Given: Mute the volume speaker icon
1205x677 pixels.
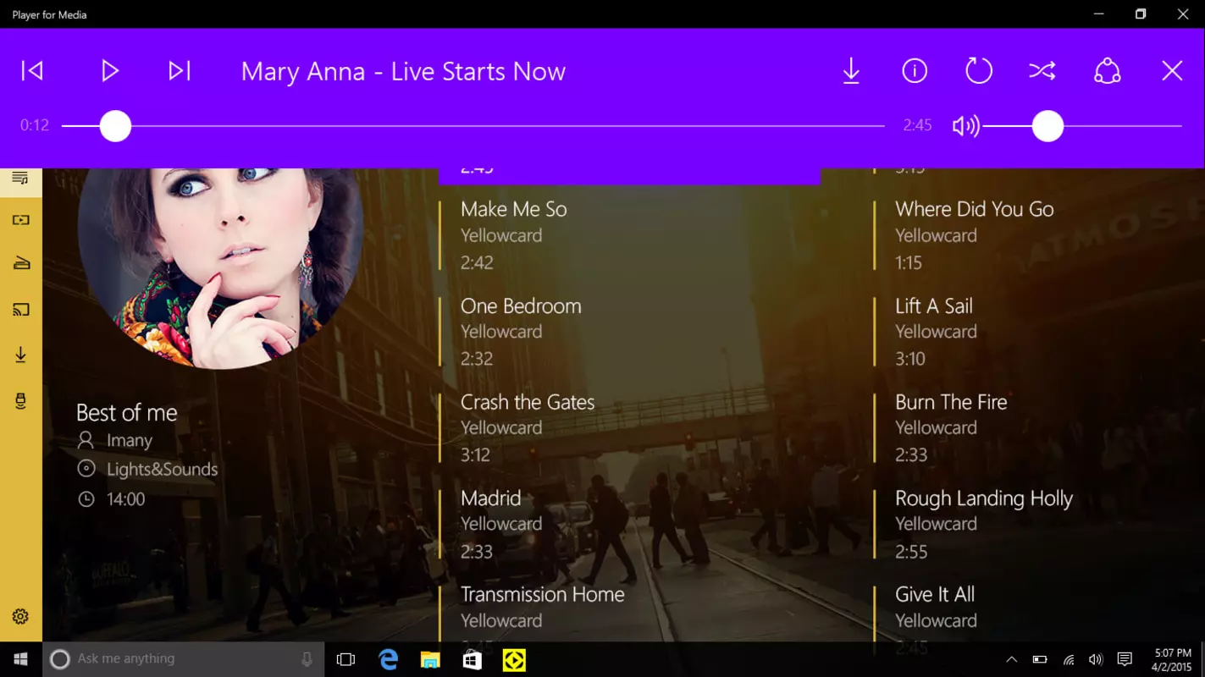Looking at the screenshot, I should (x=965, y=126).
